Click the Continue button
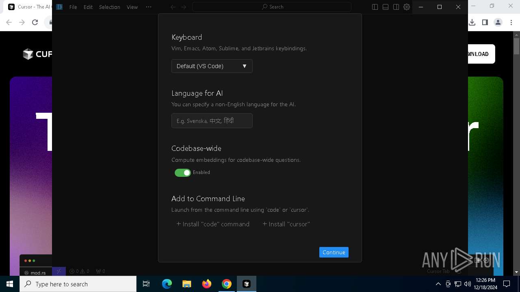Viewport: 520px width, 292px height. click(334, 252)
